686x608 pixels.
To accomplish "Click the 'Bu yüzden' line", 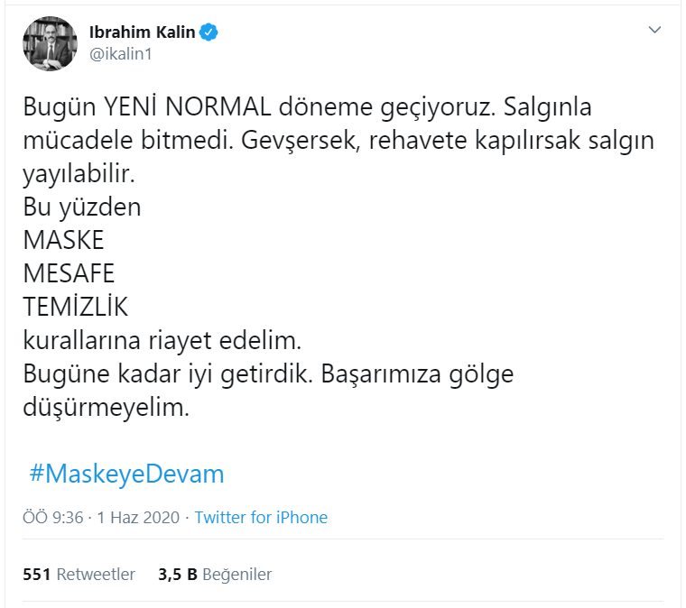I will pos(82,207).
